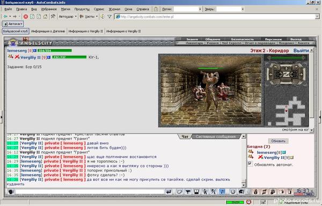Click the chat message input field
The image size is (322, 206).
pos(90,192)
